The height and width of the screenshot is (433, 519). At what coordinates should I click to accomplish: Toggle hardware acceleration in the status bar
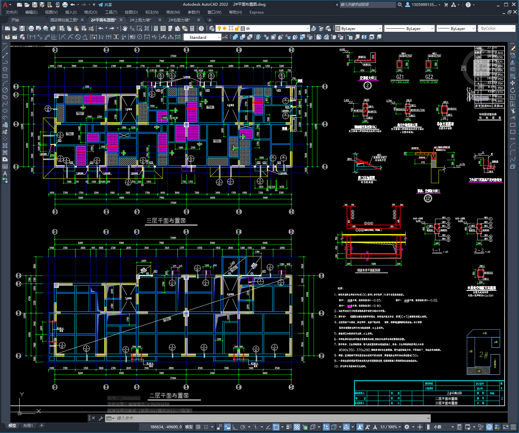point(489,427)
